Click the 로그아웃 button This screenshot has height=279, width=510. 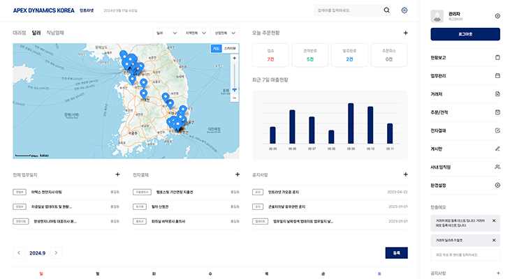point(465,34)
